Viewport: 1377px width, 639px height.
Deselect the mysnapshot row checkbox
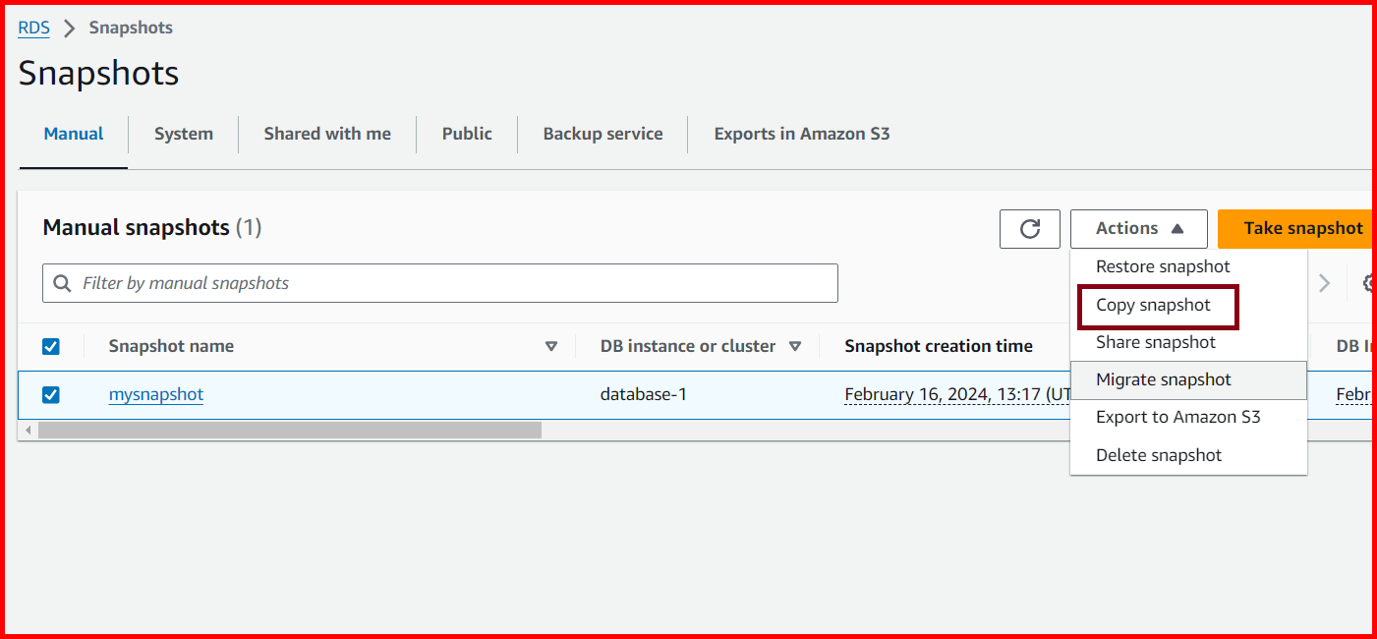click(x=50, y=394)
